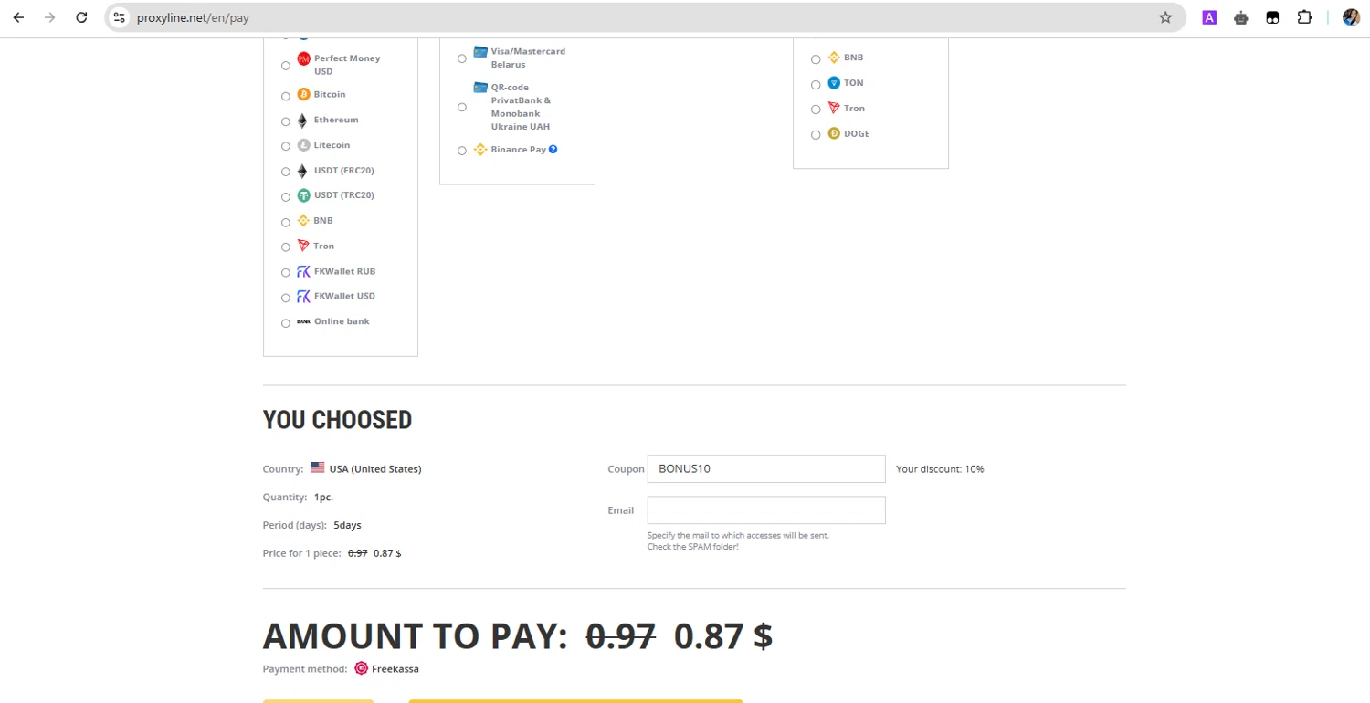Click the proxyline.net/en/pay address bar URL
This screenshot has height=703, width=1370.
193,17
